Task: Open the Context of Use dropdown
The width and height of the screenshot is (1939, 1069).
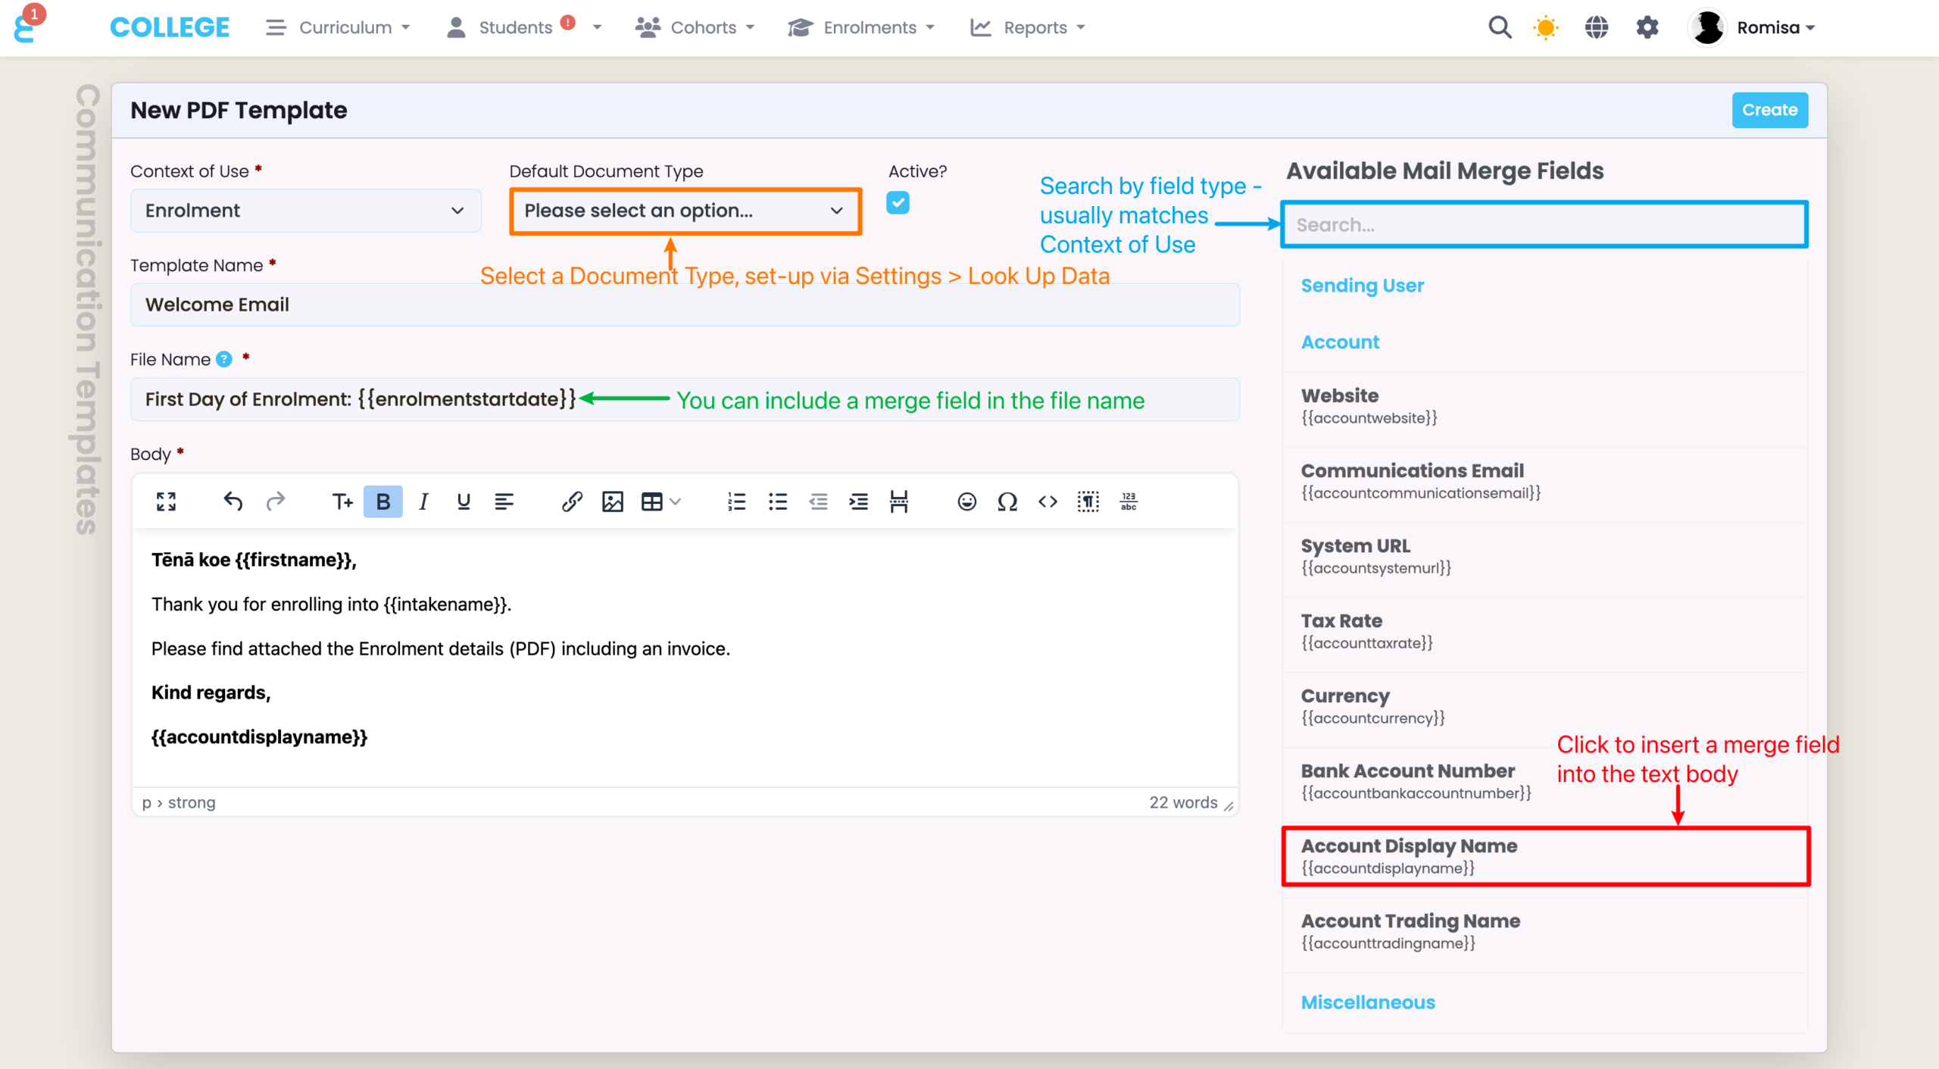Action: click(305, 211)
